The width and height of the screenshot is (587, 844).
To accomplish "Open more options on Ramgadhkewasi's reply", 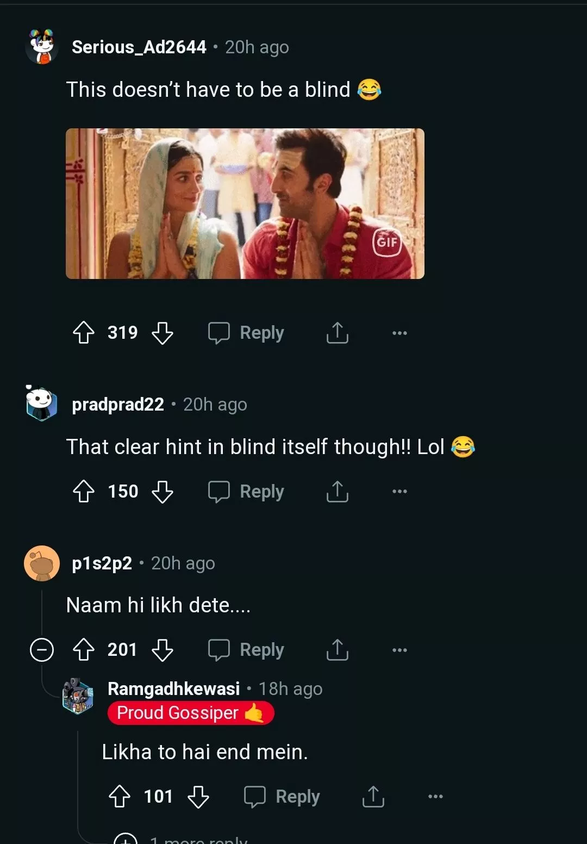I will [x=435, y=797].
